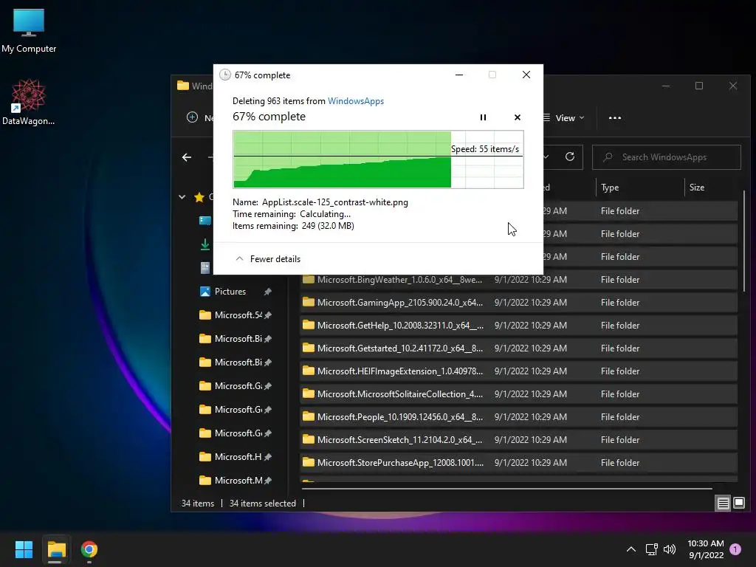Click the Search WindowsApps field

(x=667, y=157)
